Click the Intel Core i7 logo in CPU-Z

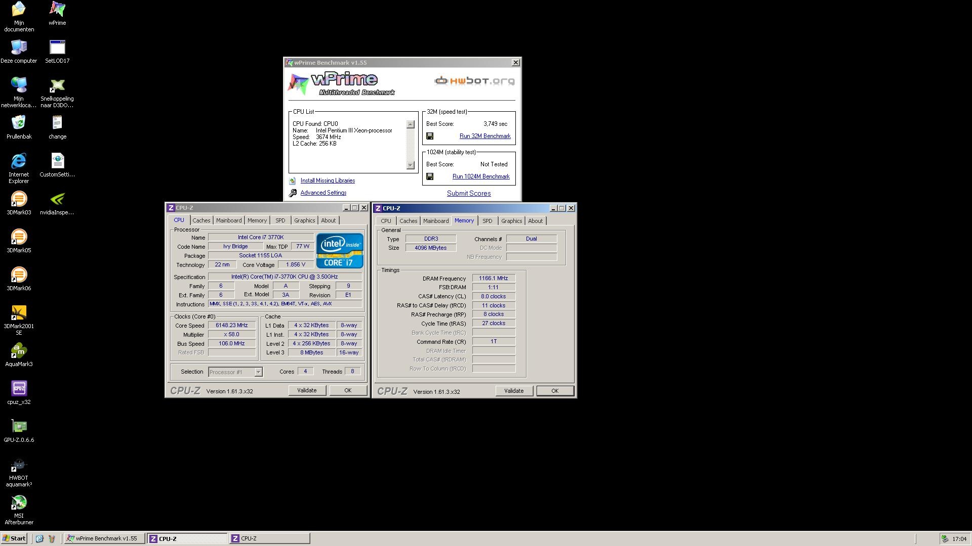pos(339,250)
